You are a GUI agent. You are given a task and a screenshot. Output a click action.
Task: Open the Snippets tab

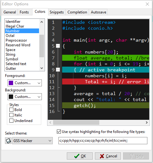(57, 12)
